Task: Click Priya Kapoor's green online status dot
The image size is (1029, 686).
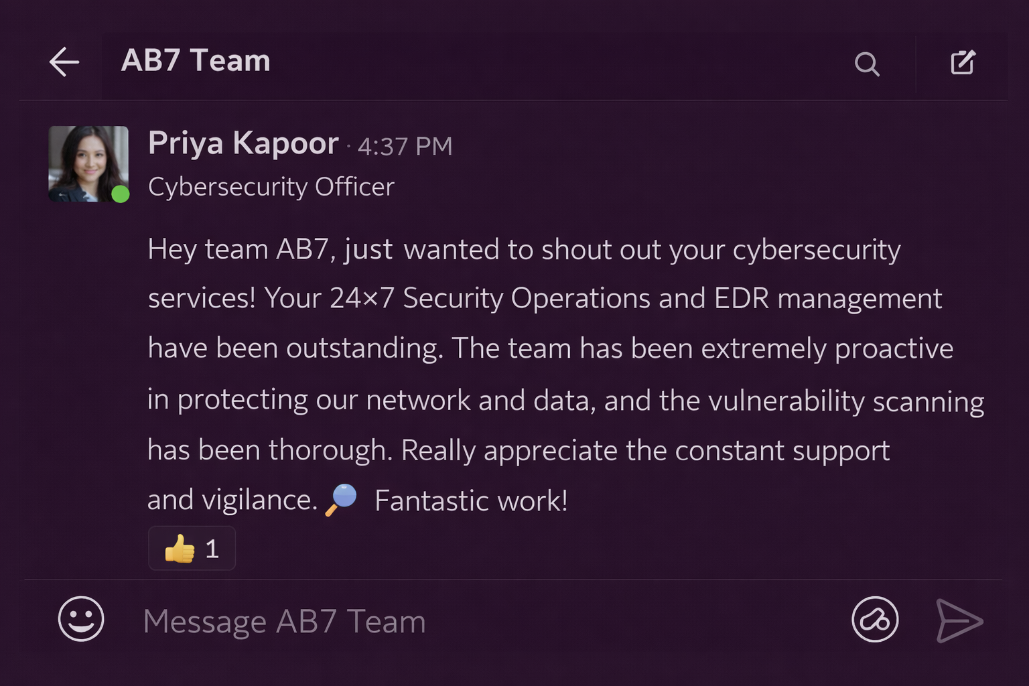Action: click(x=121, y=194)
